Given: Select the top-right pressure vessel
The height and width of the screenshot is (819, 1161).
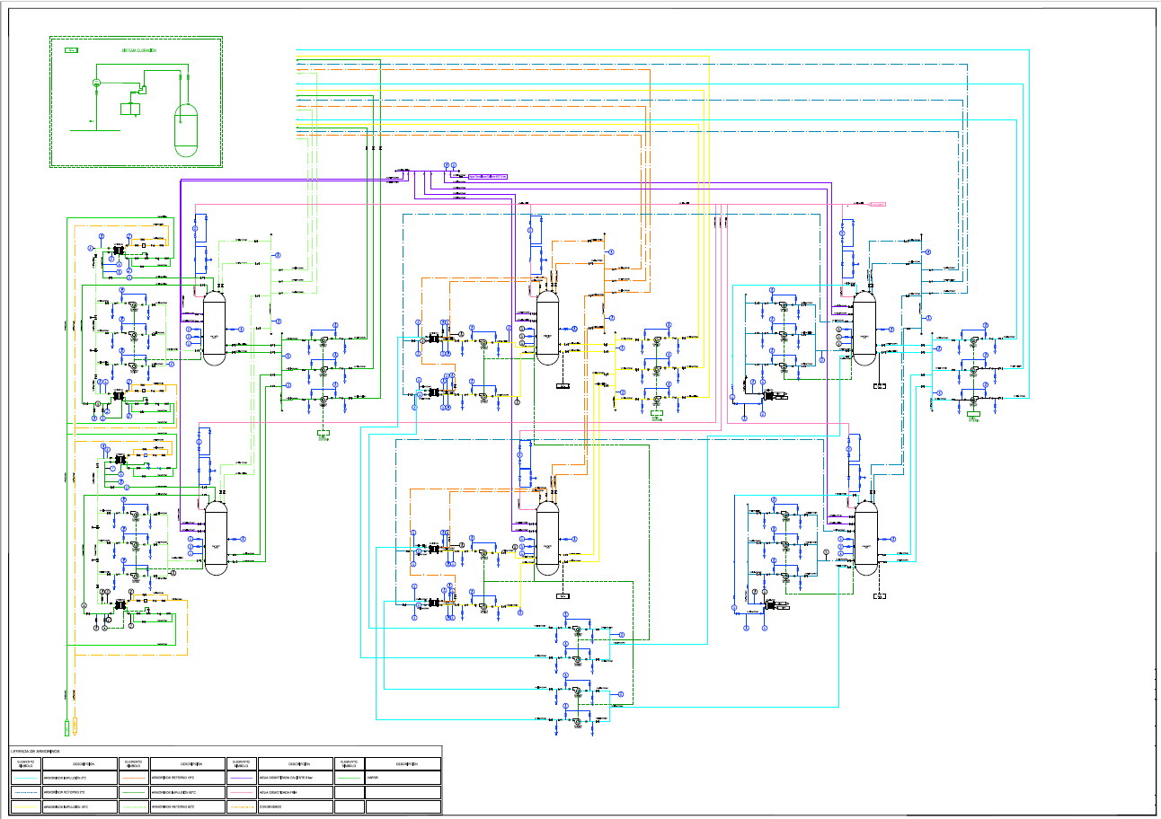Looking at the screenshot, I should click(864, 330).
